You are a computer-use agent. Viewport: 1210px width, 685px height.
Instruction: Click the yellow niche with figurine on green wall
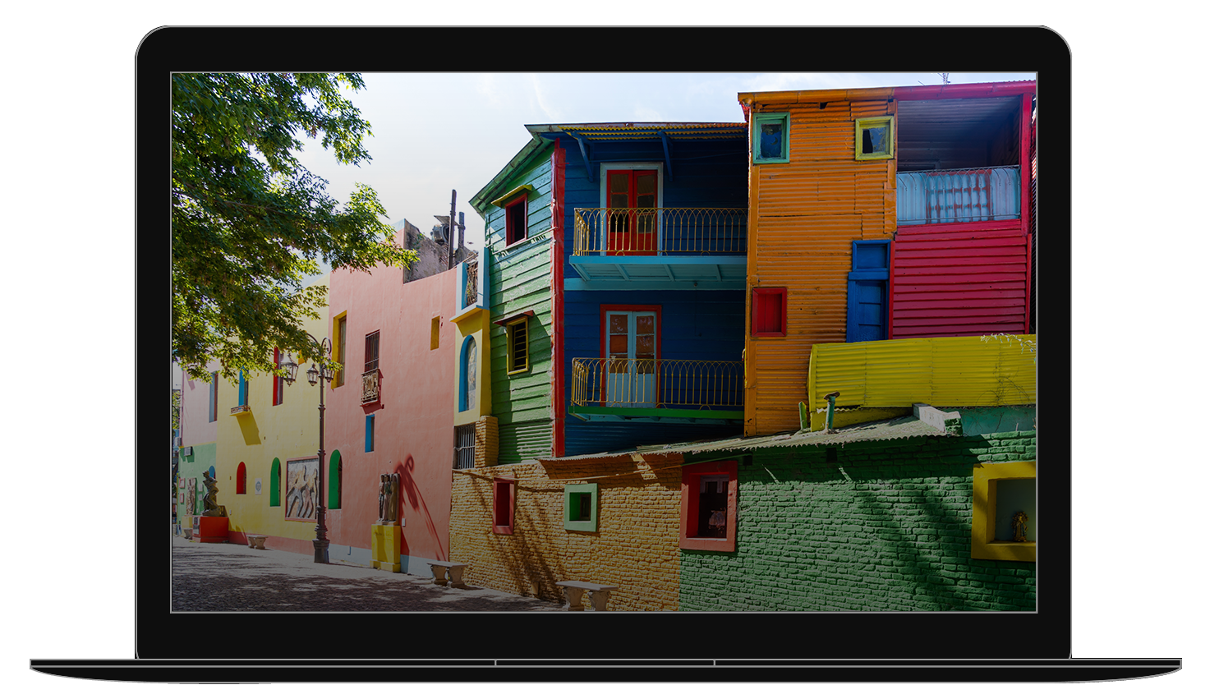pyautogui.click(x=1005, y=511)
